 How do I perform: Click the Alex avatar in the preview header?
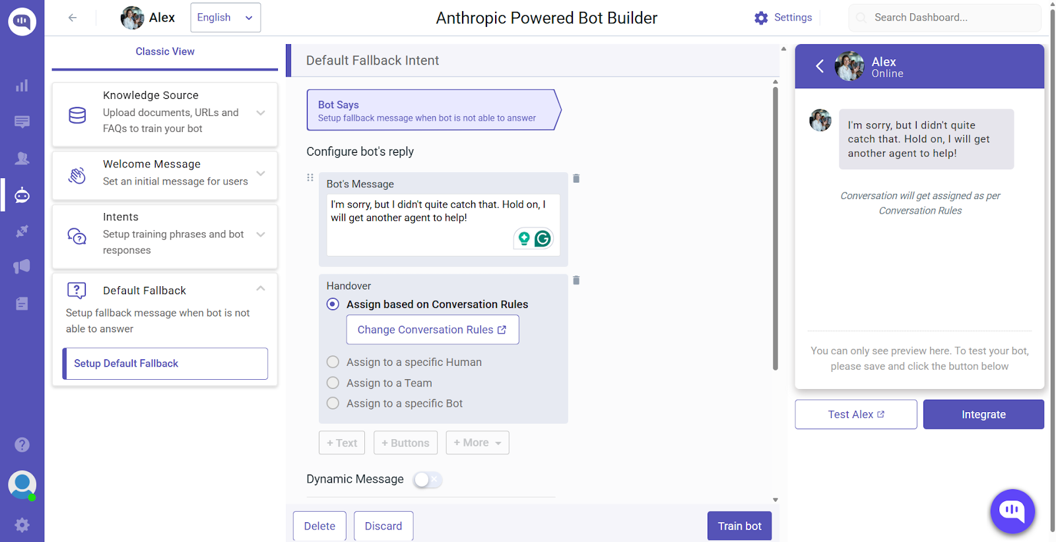pyautogui.click(x=849, y=66)
